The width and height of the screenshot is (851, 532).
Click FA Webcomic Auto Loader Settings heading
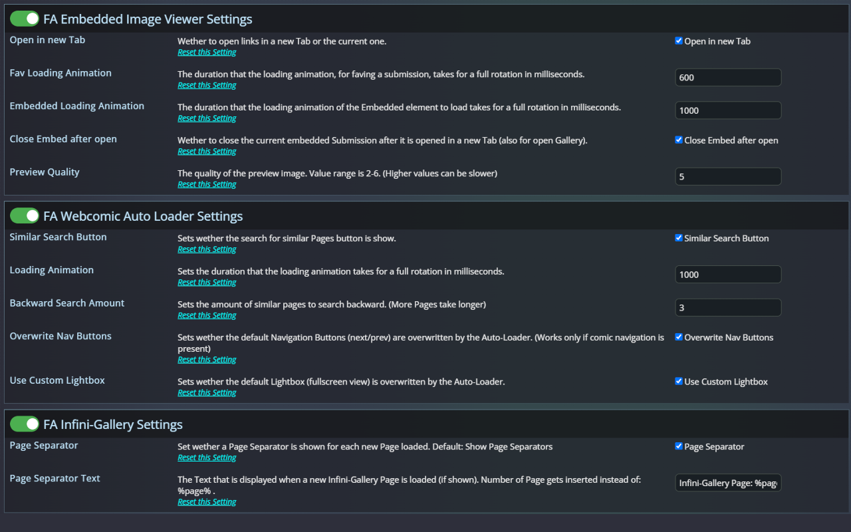click(x=143, y=216)
